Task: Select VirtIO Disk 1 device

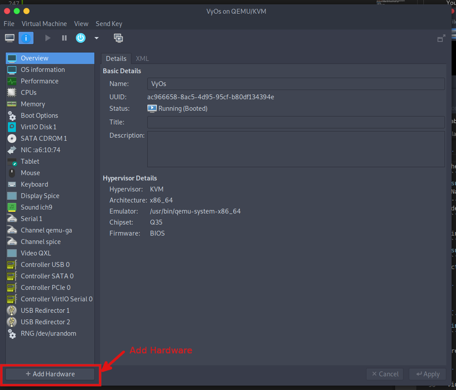Action: tap(50, 127)
